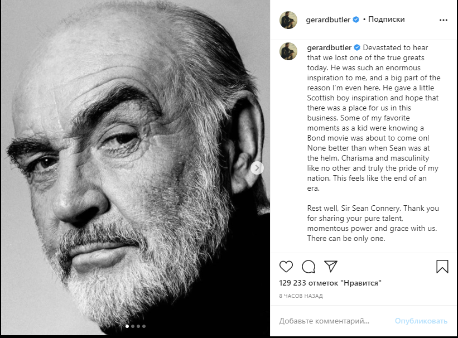Share the post using the paper plane icon

[x=331, y=267]
